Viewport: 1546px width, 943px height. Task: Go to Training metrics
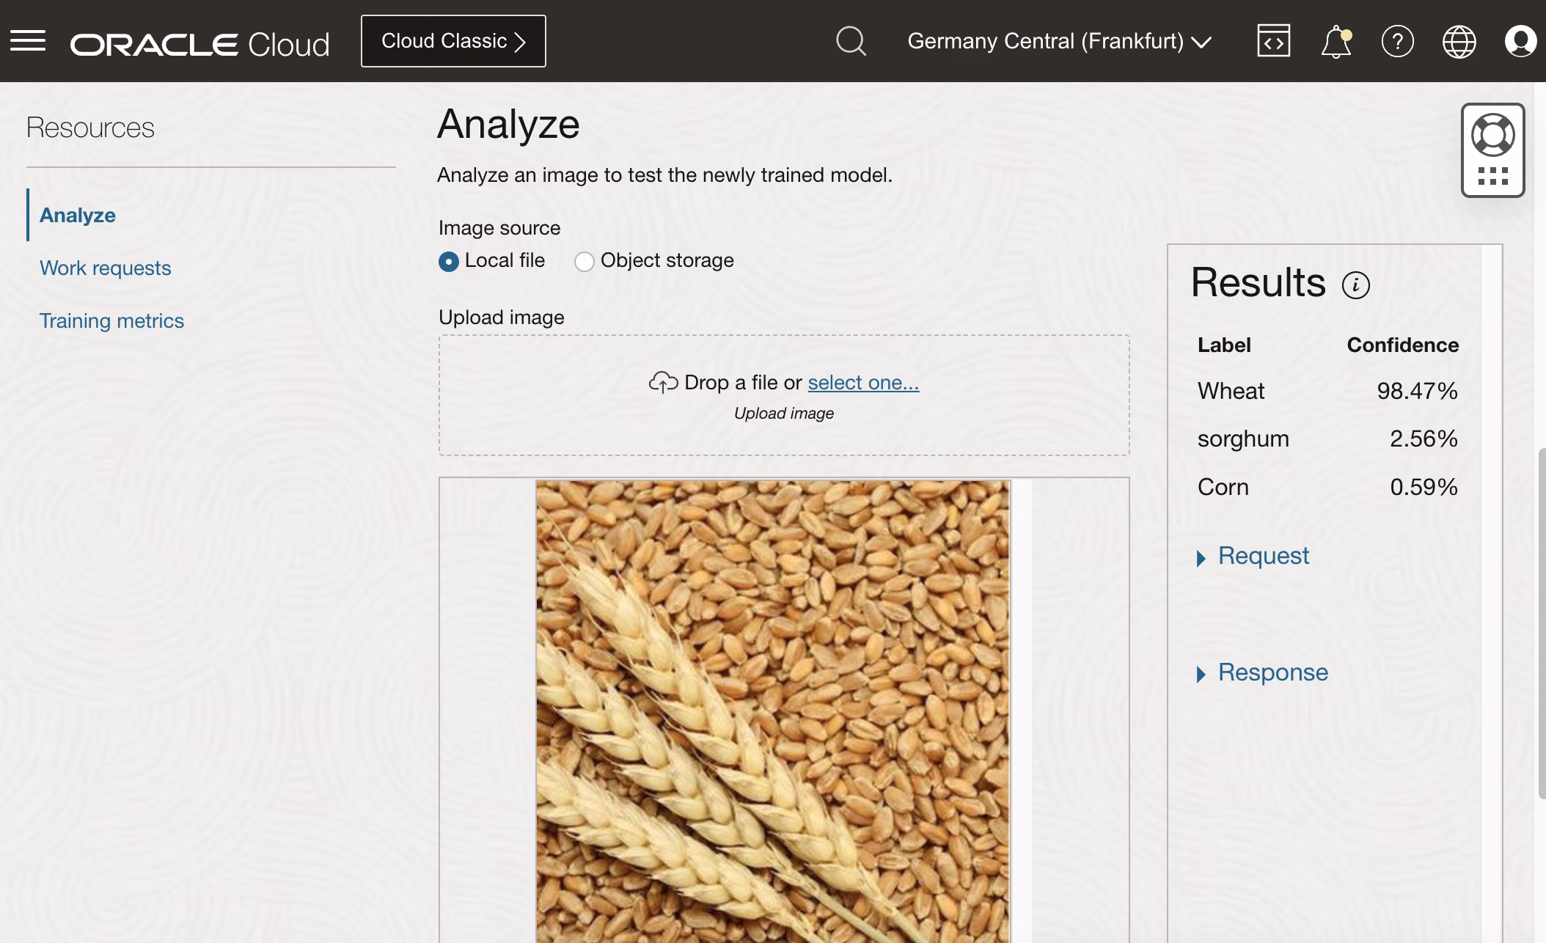pyautogui.click(x=111, y=320)
